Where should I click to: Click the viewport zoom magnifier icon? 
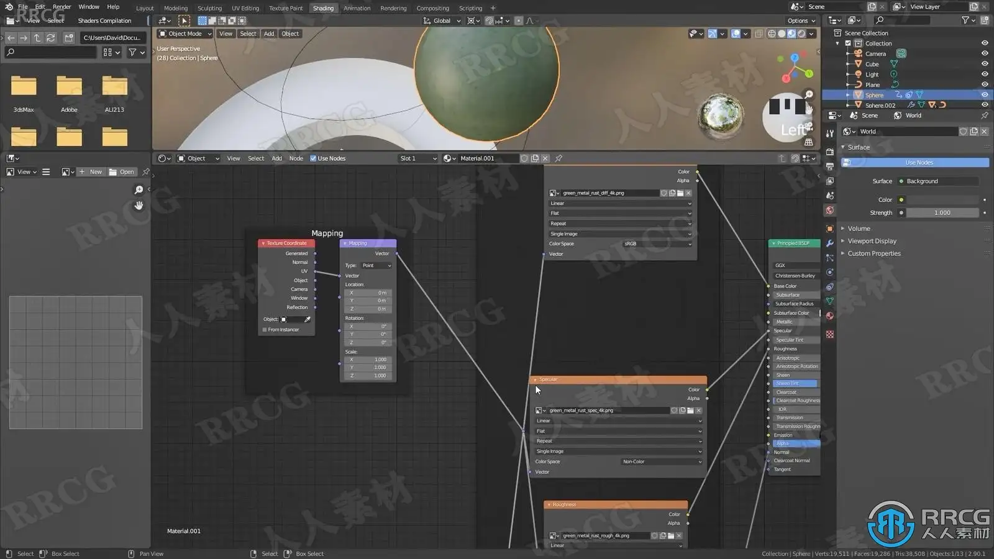[809, 94]
